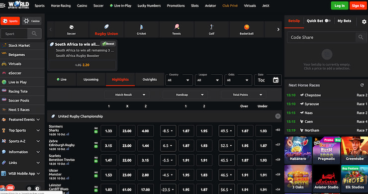368x194 pixels.
Task: Click the Log In button
Action: (x=339, y=5)
